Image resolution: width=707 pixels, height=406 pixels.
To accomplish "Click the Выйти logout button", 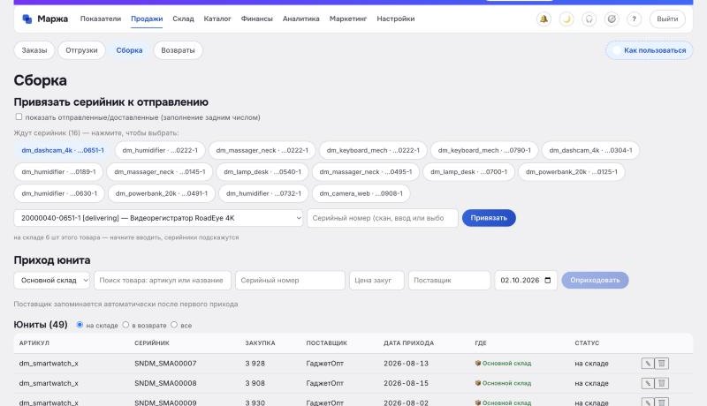I will click(667, 19).
